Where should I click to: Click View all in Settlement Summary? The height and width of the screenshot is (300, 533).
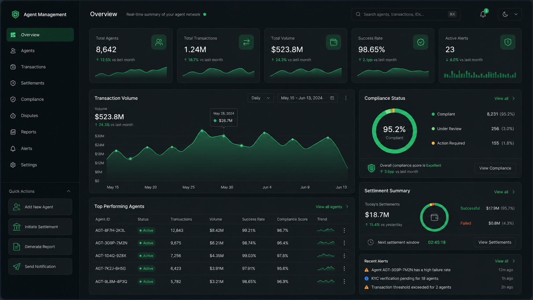(x=504, y=192)
